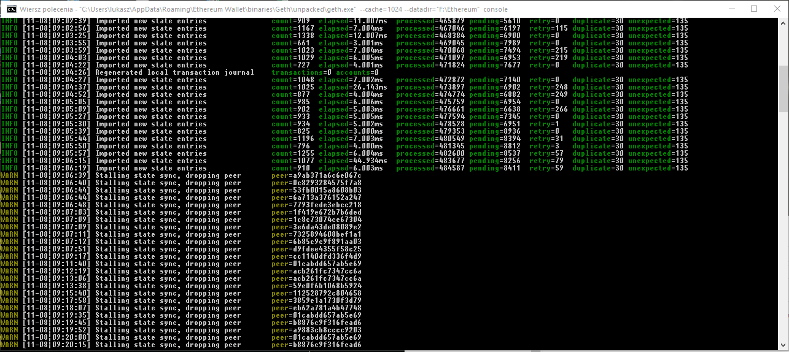This screenshot has width=789, height=352.
Task: Click peer=6a713a376152a247 entry
Action: click(316, 197)
